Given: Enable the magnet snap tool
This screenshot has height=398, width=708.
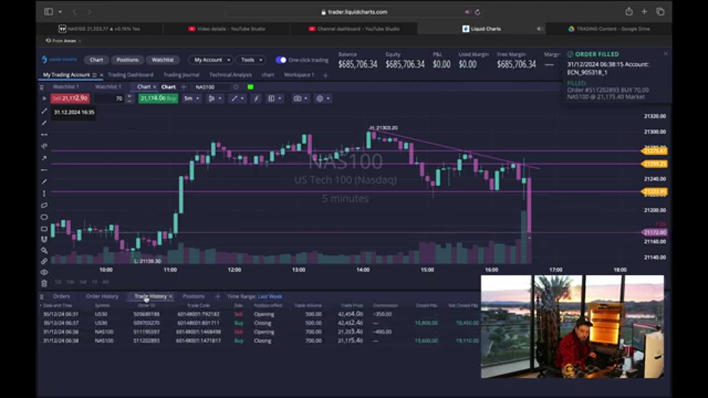Looking at the screenshot, I should click(x=44, y=239).
